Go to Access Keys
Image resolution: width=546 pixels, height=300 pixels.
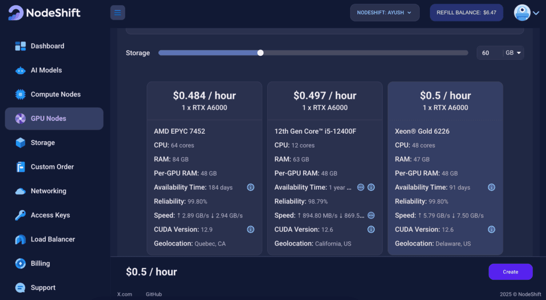click(50, 215)
